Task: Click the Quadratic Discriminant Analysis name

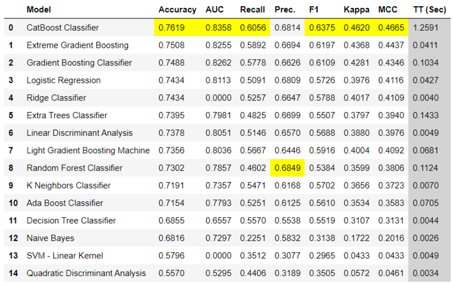Action: click(x=86, y=273)
